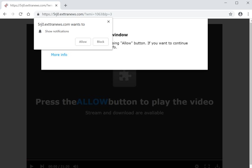Block notifications from exttranews.com
The image size is (252, 168).
point(101,42)
